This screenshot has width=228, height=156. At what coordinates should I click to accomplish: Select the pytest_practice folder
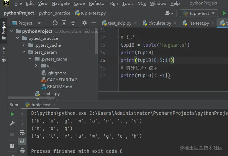point(43,38)
